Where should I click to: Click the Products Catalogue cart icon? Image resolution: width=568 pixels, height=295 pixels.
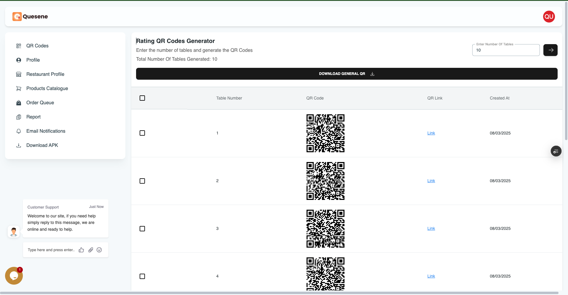[19, 89]
